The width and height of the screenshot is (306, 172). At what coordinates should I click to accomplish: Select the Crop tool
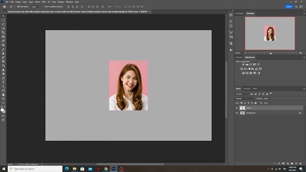pyautogui.click(x=3, y=32)
